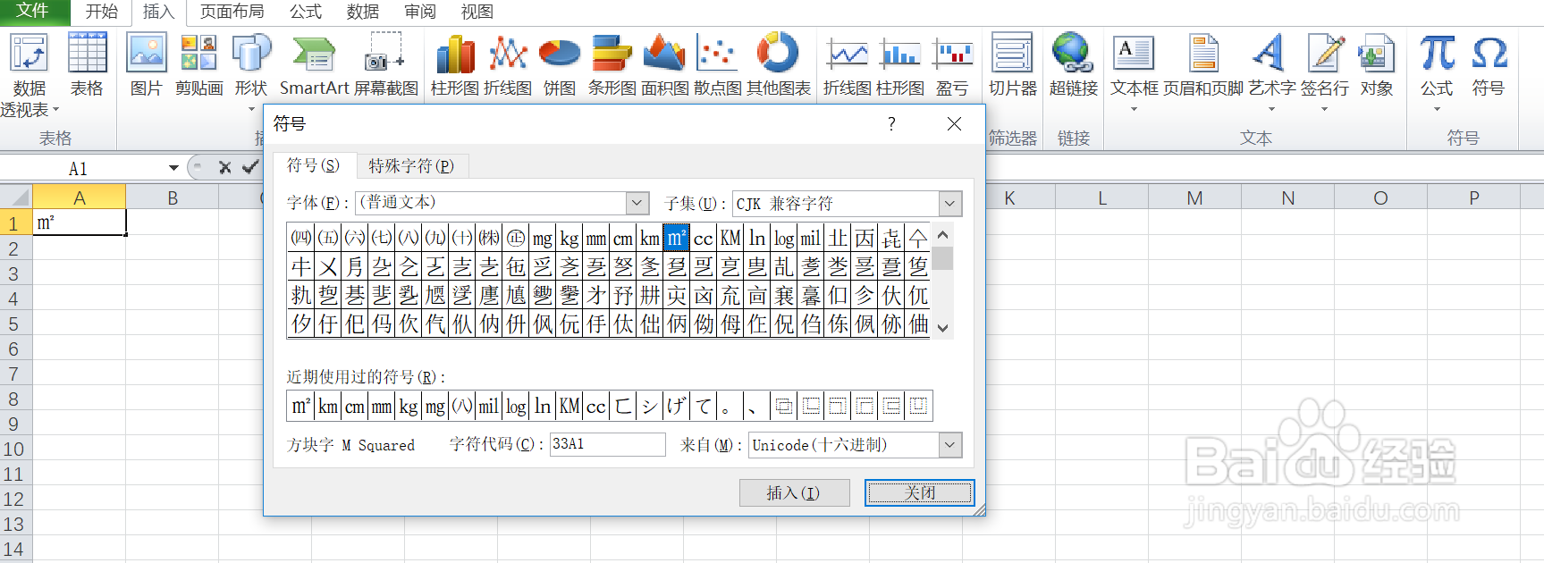Insert a Line chart (折线图)
This screenshot has width=1544, height=563.
coord(508,64)
